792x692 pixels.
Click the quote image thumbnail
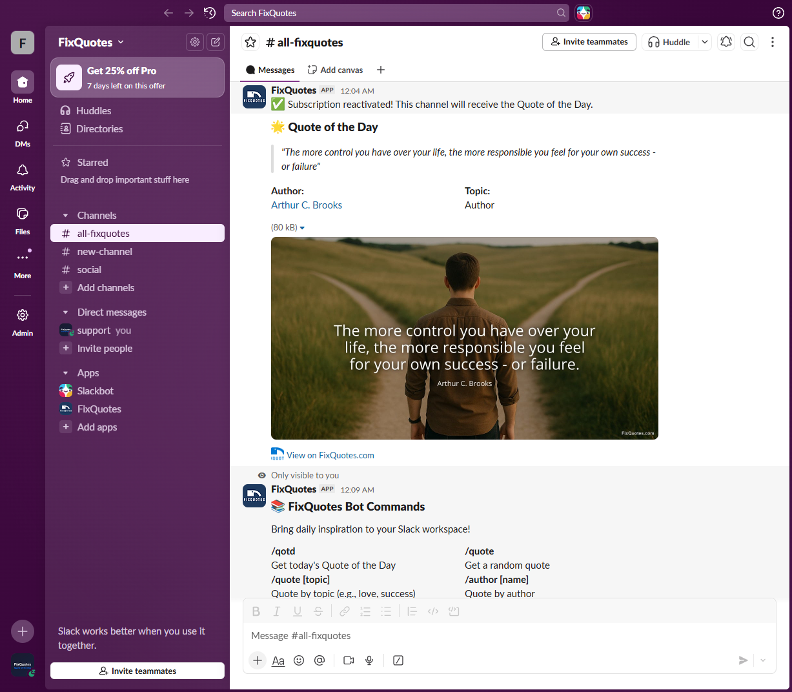click(x=465, y=338)
